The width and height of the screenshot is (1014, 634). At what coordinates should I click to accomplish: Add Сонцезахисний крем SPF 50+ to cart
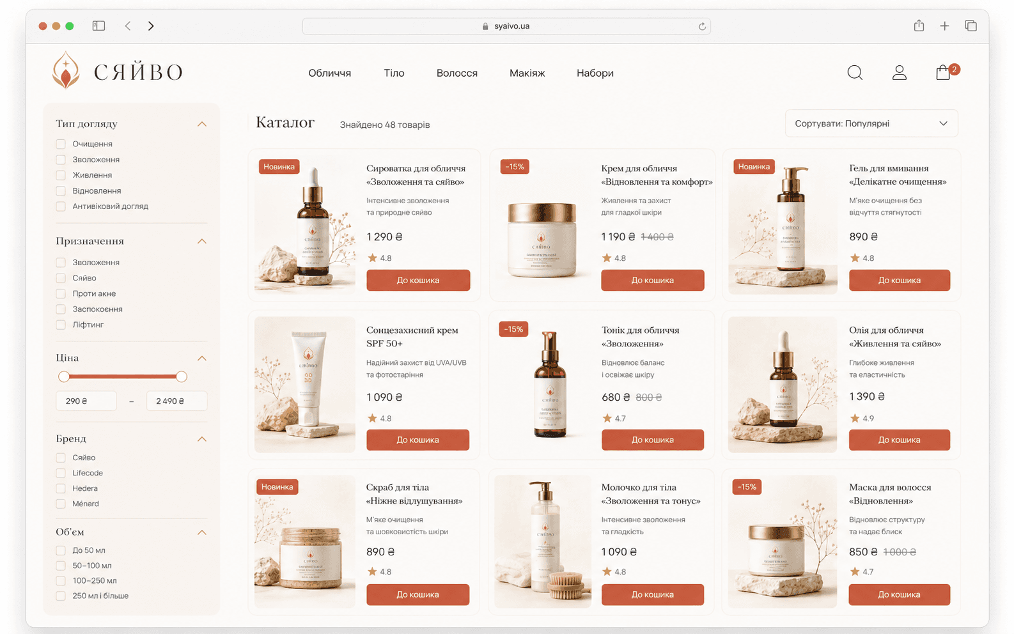[418, 440]
